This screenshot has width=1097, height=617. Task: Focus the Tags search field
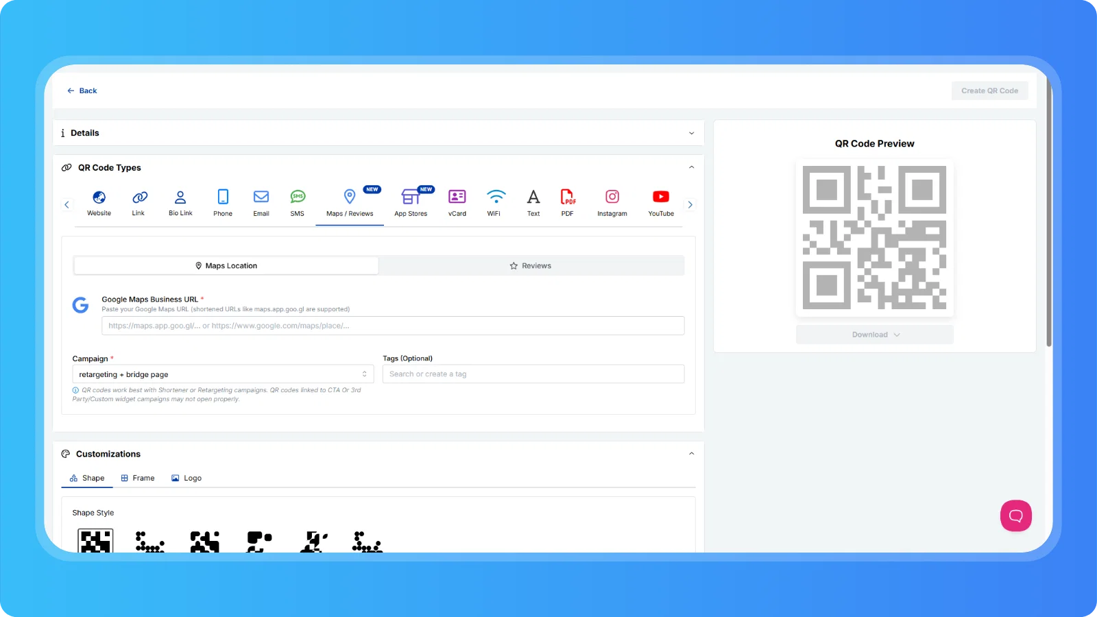coord(533,374)
